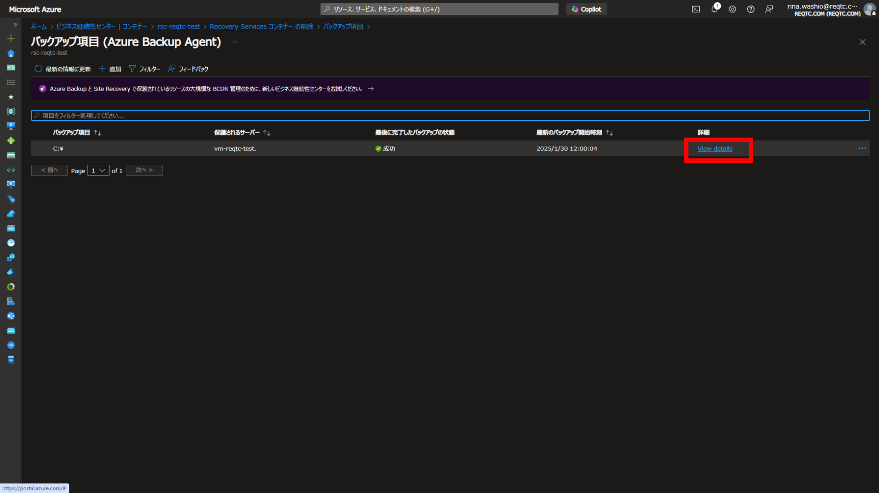
Task: Click the account avatar for rina.washio
Action: [870, 9]
